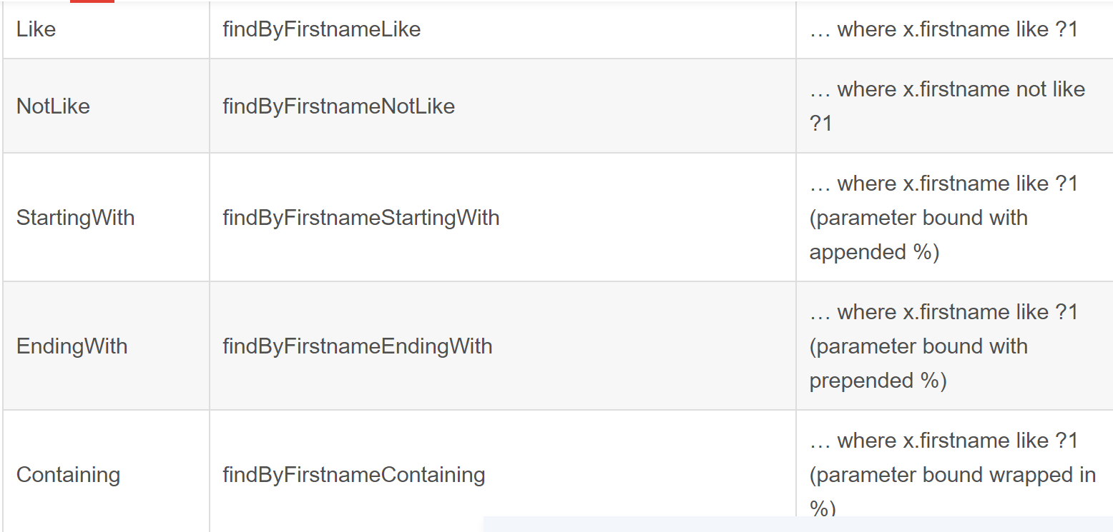Click findByFirstnameContaining method name
1113x532 pixels.
(x=353, y=475)
